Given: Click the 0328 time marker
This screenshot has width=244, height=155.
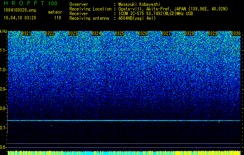Looking at the screenshot, I should coord(189,33).
